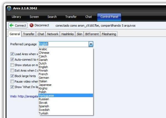Click the 'Ares 2.1.8.3042' title text
The width and height of the screenshot is (166, 118).
25,8
